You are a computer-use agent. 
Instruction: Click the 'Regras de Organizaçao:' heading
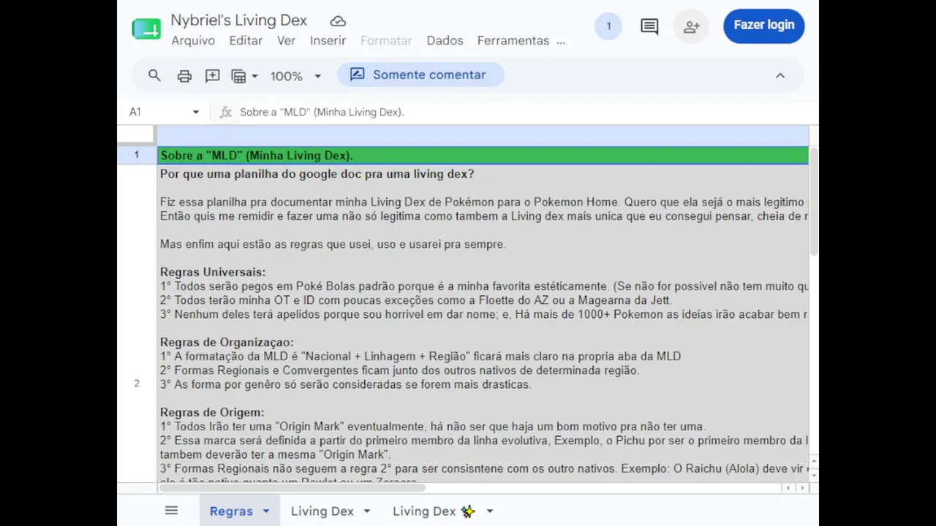tap(227, 343)
